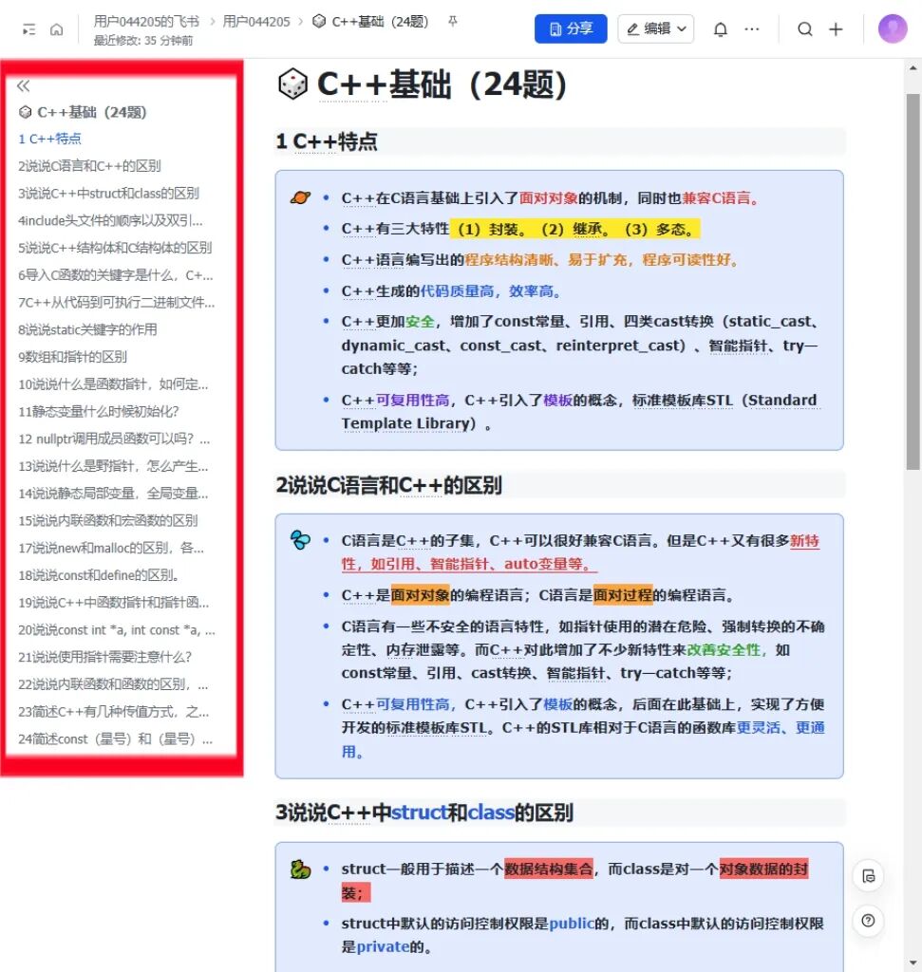This screenshot has height=972, width=922.
Task: Open the notifications bell
Action: click(720, 29)
